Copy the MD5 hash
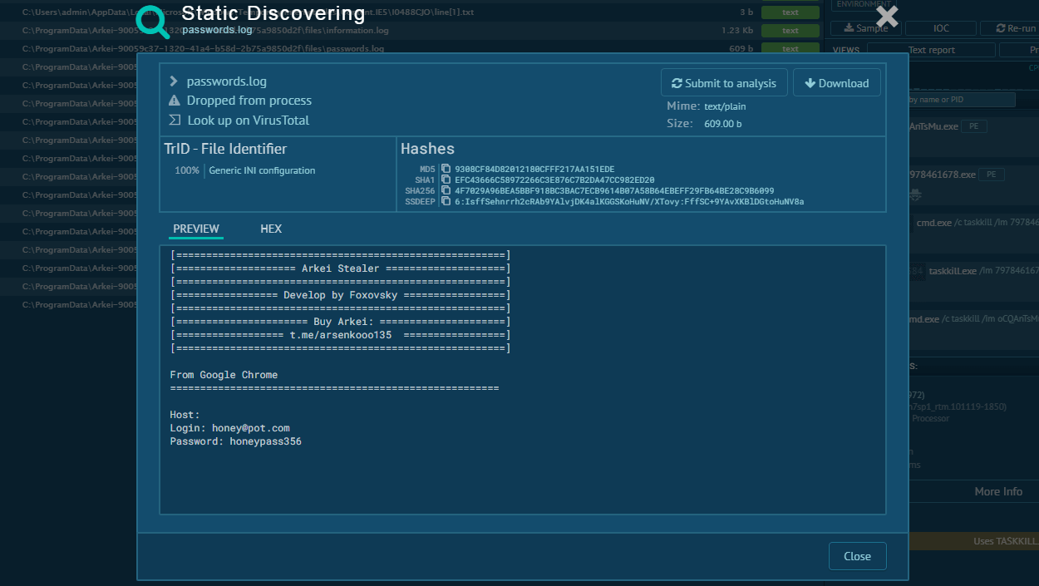Viewport: 1039px width, 586px height. point(446,170)
